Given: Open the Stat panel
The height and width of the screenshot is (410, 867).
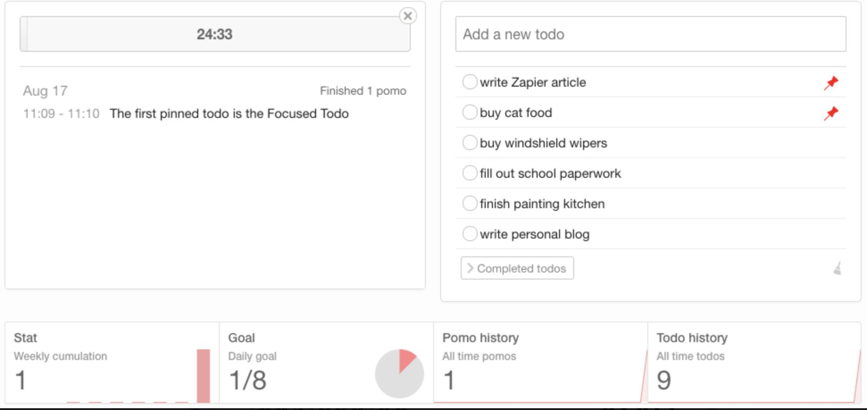Looking at the screenshot, I should pyautogui.click(x=25, y=338).
